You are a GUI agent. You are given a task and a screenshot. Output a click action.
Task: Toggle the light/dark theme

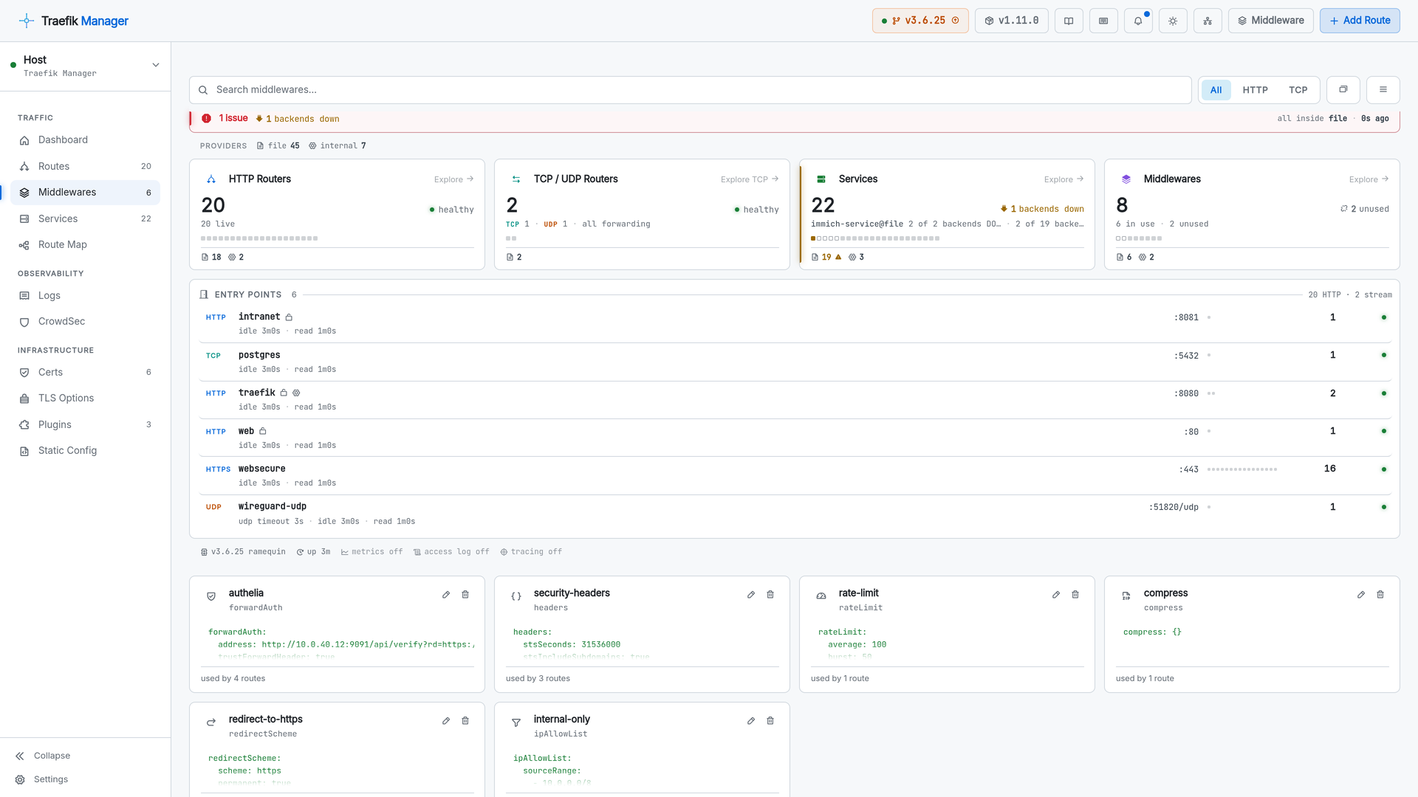coord(1173,21)
